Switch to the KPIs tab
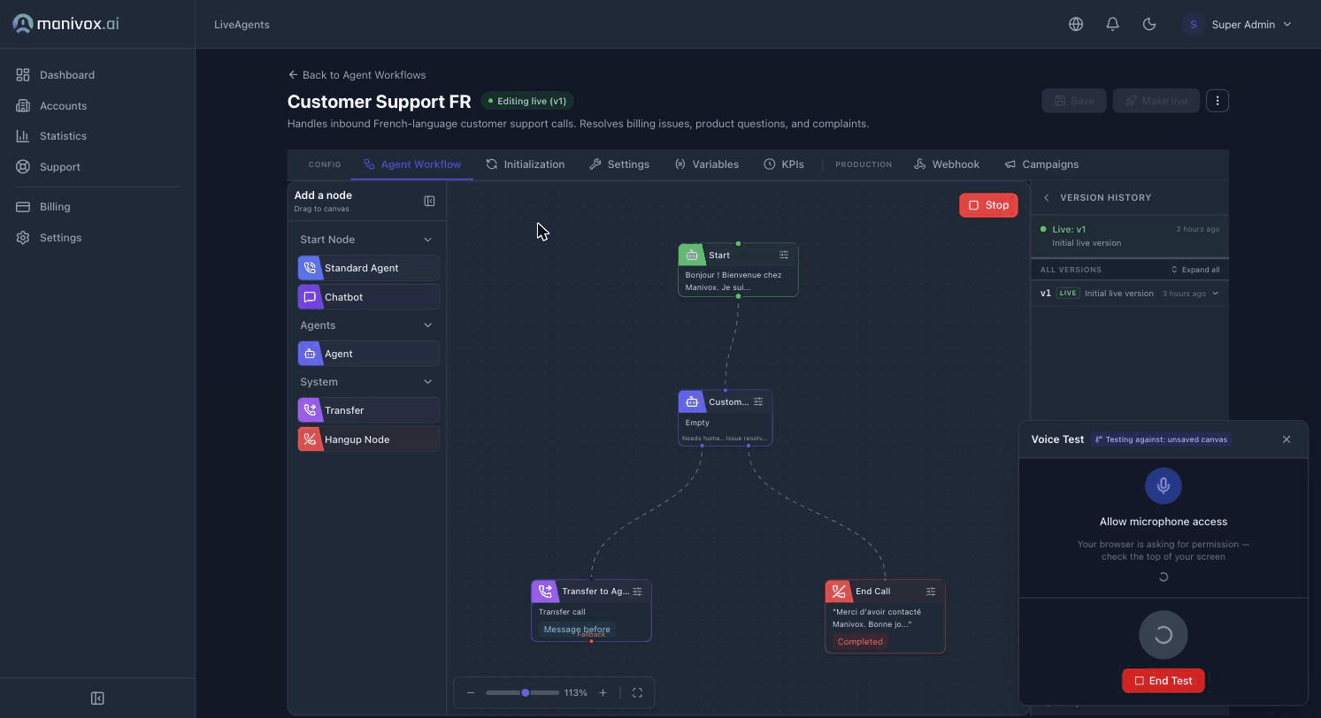This screenshot has width=1321, height=718. coord(784,164)
